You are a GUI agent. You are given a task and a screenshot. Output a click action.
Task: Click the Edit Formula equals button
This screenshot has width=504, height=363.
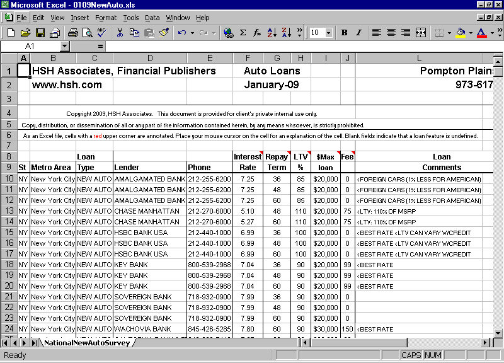(100, 46)
